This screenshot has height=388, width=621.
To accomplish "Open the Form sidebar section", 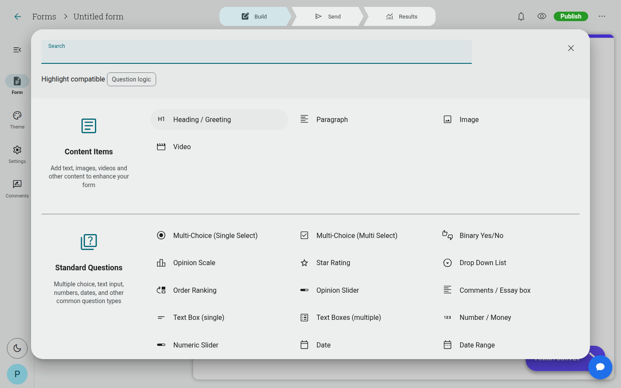I will pyautogui.click(x=17, y=85).
